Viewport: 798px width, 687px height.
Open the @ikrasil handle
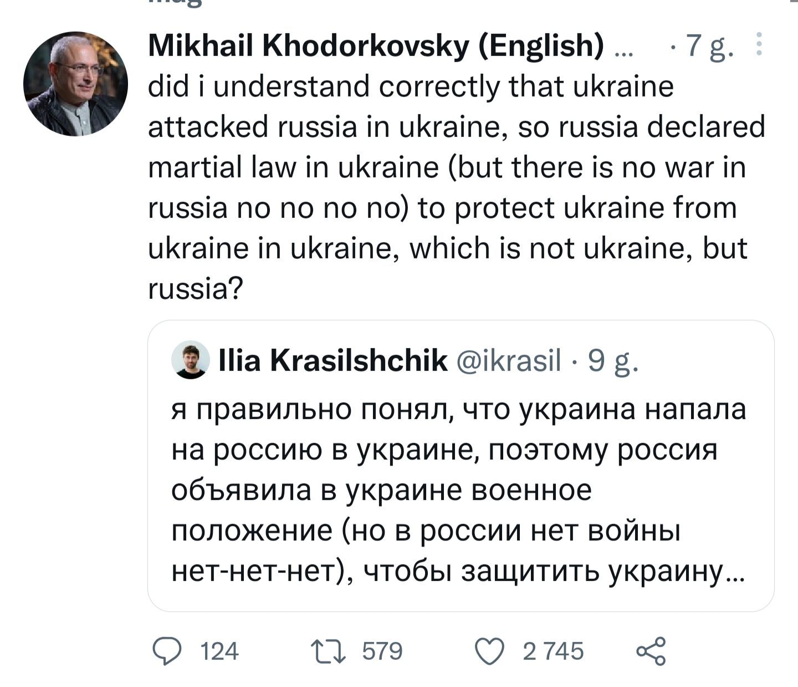point(508,361)
